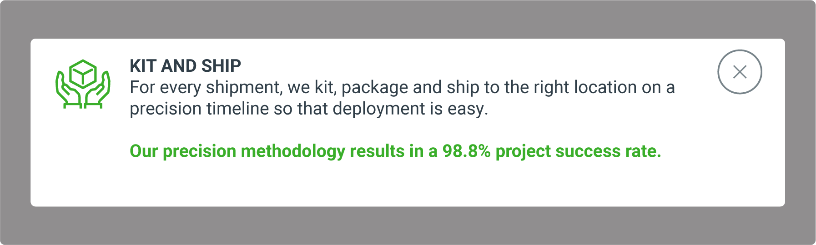Screen dimensions: 816x245
Task: Click the cube inside the green icon
Action: 83,74
